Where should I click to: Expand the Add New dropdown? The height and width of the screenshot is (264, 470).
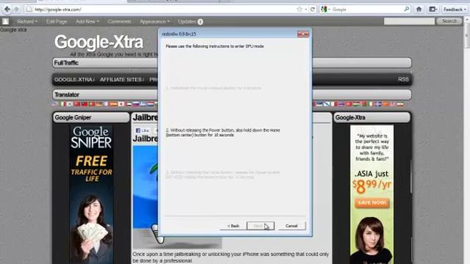coord(87,21)
